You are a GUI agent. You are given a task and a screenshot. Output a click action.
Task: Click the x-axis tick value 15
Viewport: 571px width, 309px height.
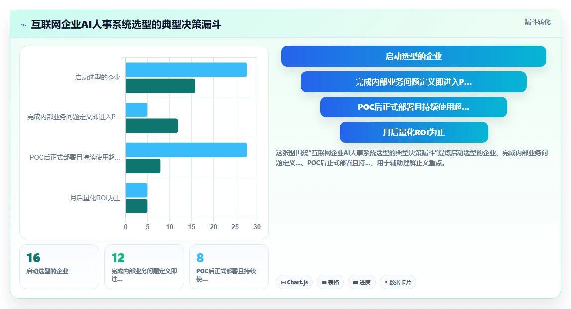(192, 227)
